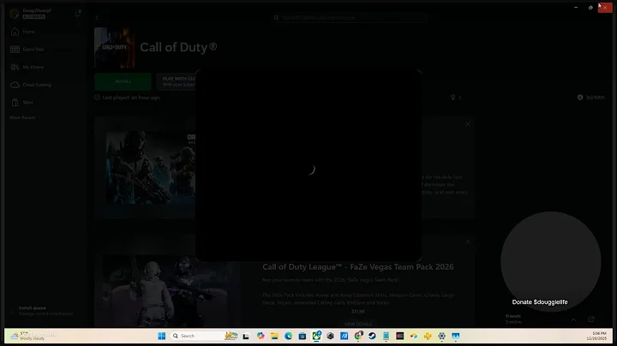The width and height of the screenshot is (617, 346).
Task: Minimize the Xbox app window
Action: (x=576, y=8)
